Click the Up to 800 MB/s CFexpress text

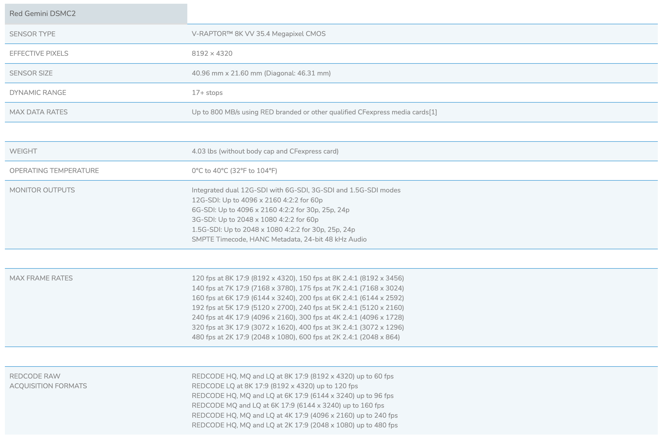(314, 112)
